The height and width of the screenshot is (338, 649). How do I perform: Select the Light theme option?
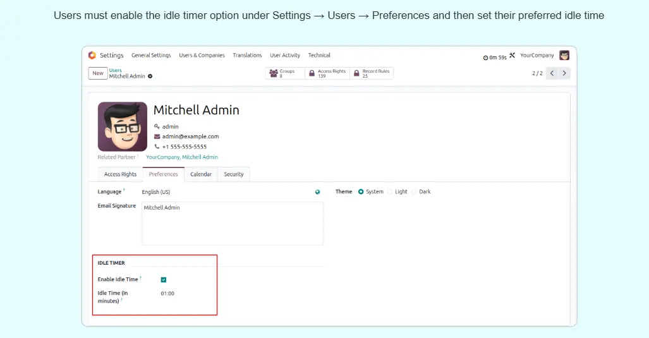pyautogui.click(x=390, y=192)
